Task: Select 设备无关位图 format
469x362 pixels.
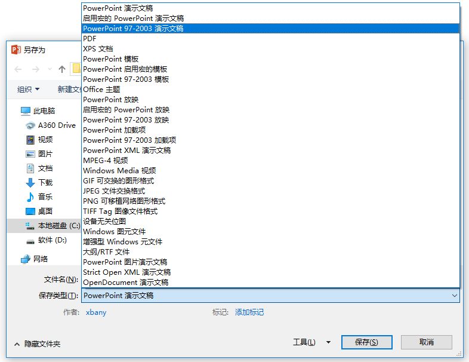Action: (x=270, y=222)
